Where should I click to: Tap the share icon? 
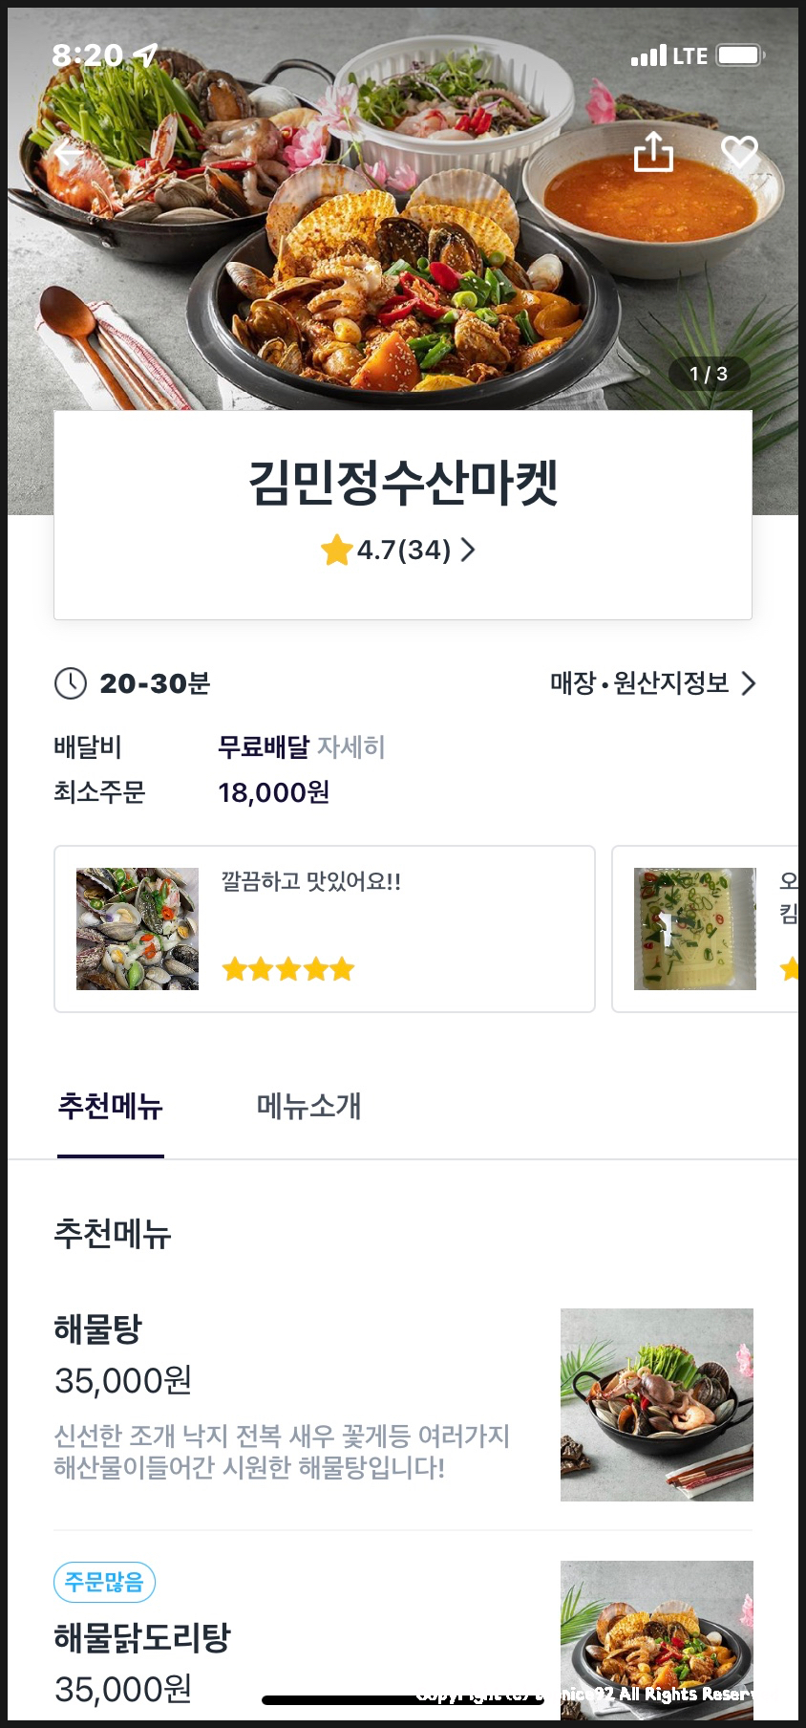point(654,152)
